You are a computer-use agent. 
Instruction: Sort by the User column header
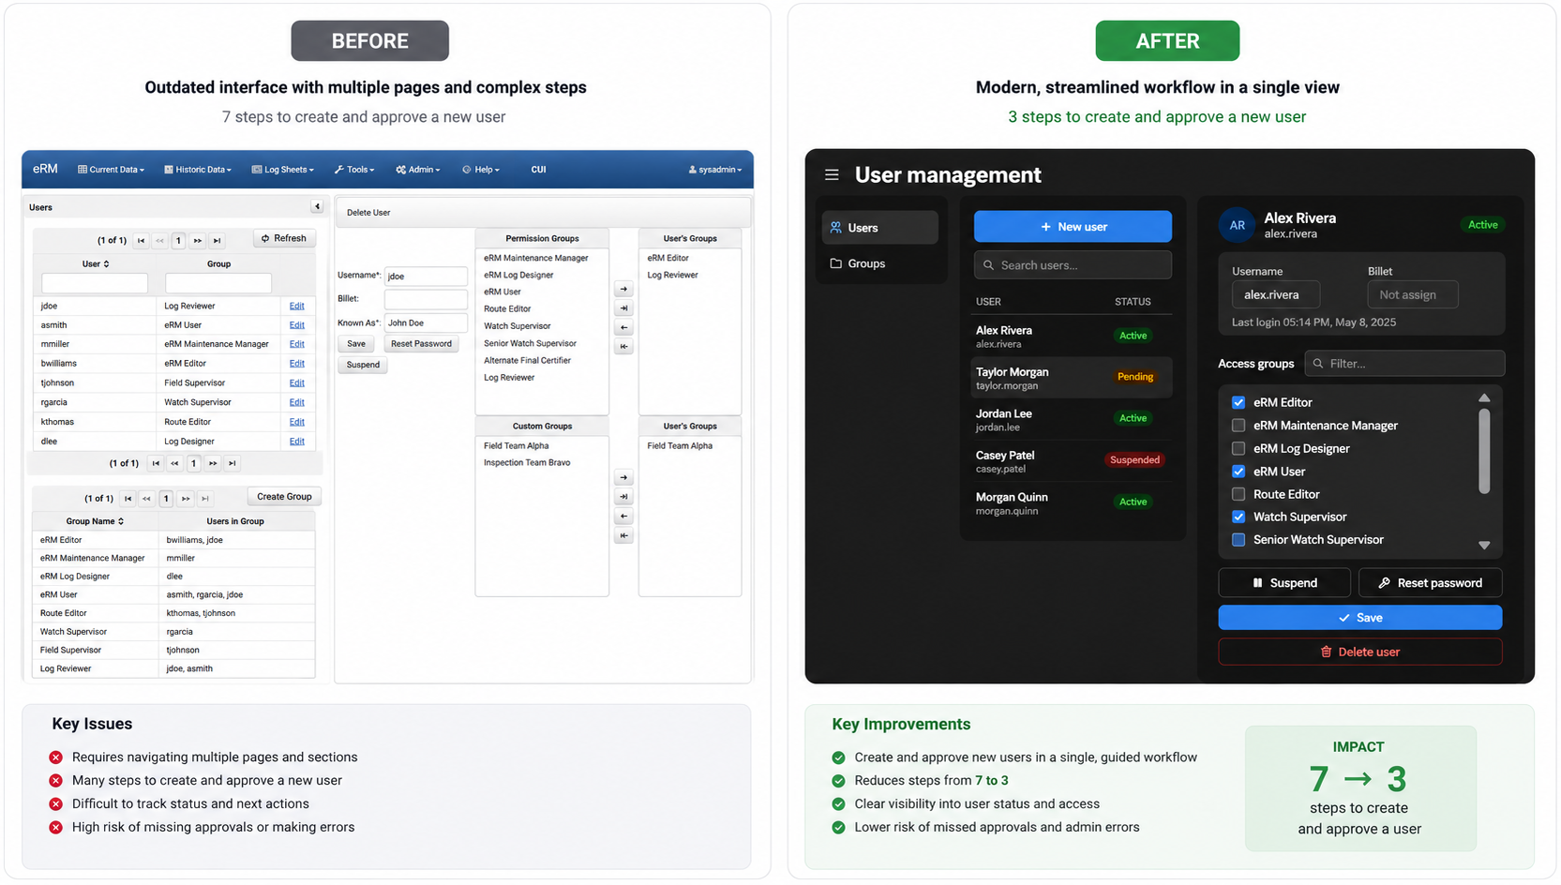pyautogui.click(x=95, y=264)
